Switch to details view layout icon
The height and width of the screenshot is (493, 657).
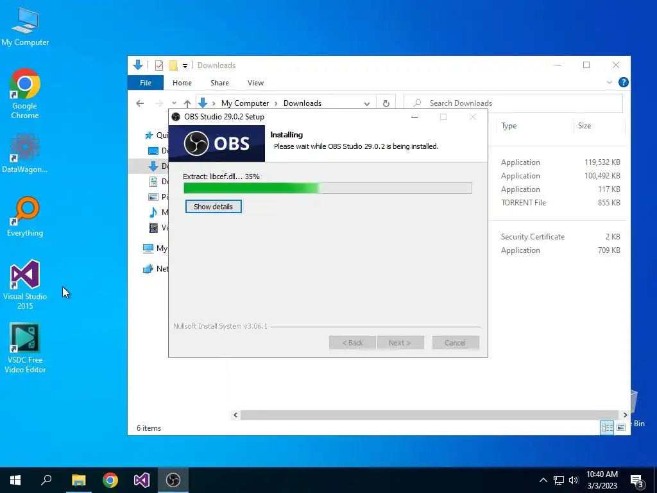[x=607, y=428]
